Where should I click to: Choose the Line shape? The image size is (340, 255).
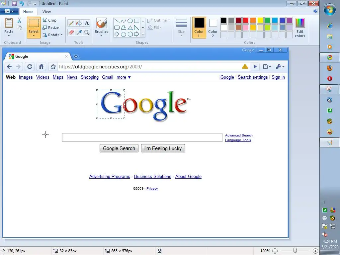[117, 21]
